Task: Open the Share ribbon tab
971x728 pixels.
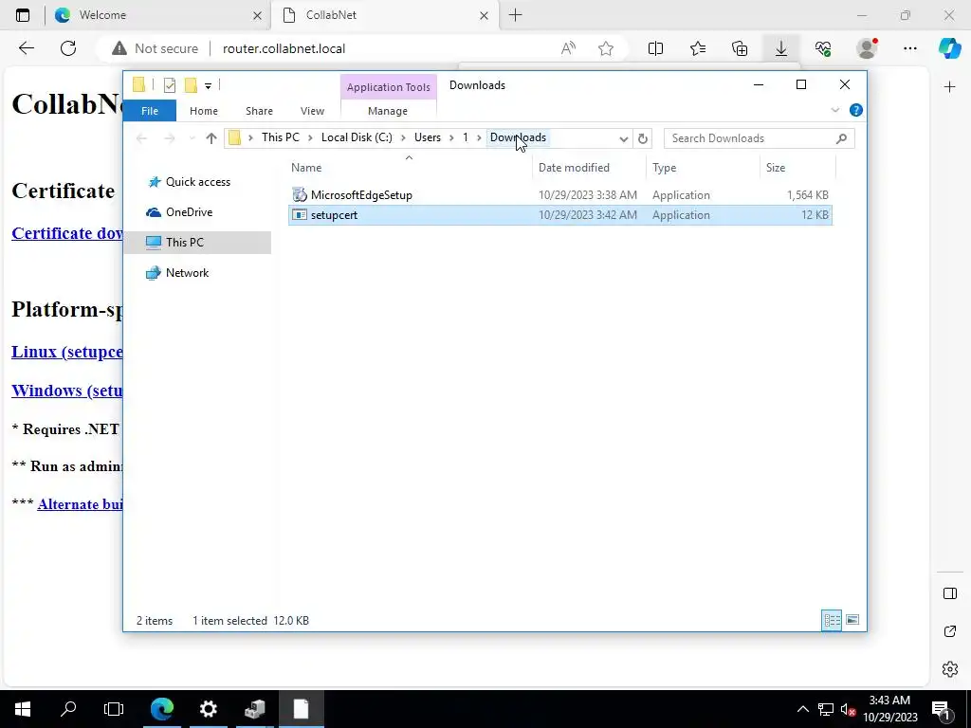Action: (x=259, y=111)
